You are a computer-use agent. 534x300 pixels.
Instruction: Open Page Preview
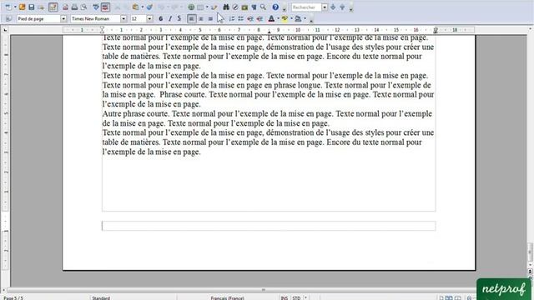coord(83,7)
